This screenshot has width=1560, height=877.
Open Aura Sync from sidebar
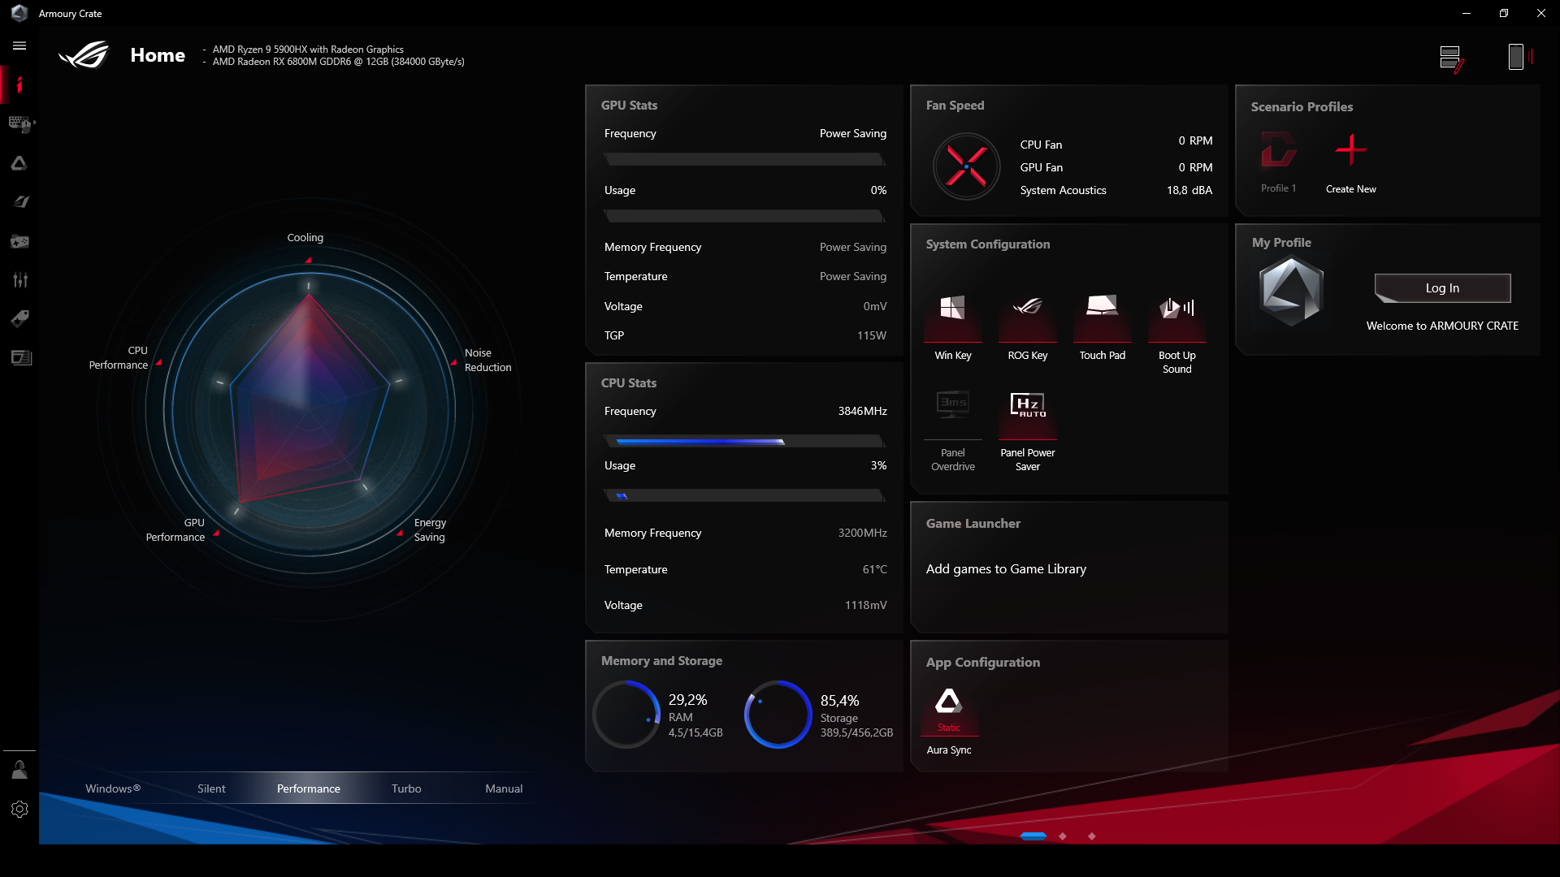[x=19, y=163]
